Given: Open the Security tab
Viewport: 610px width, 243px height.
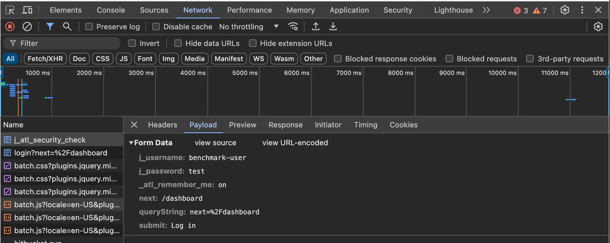Looking at the screenshot, I should click(398, 10).
